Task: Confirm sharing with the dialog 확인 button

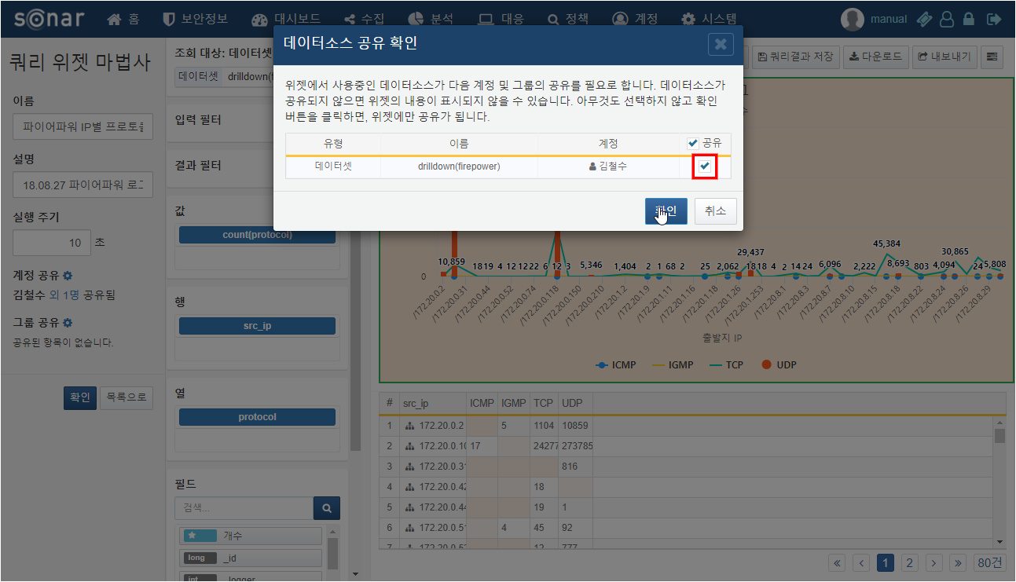Action: (x=666, y=210)
